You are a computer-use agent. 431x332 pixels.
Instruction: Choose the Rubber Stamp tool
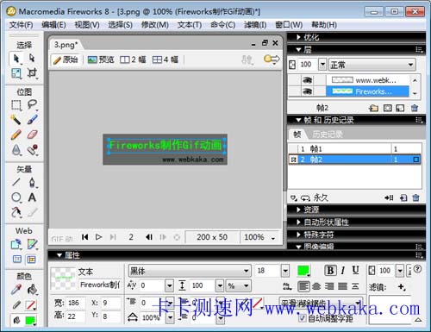[32, 149]
